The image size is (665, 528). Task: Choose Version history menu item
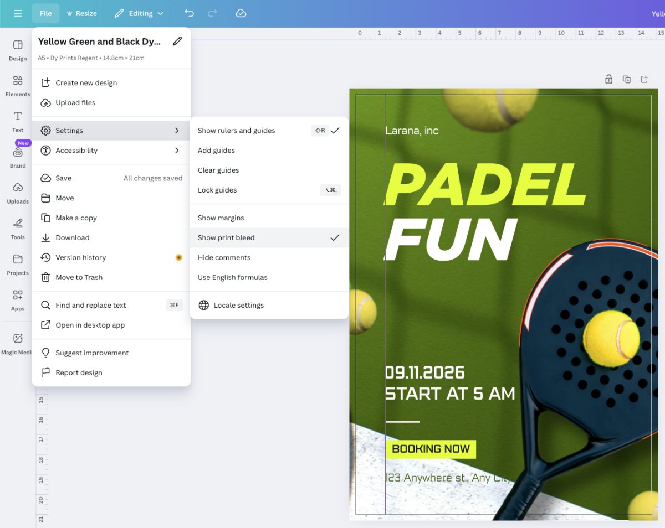pos(81,258)
